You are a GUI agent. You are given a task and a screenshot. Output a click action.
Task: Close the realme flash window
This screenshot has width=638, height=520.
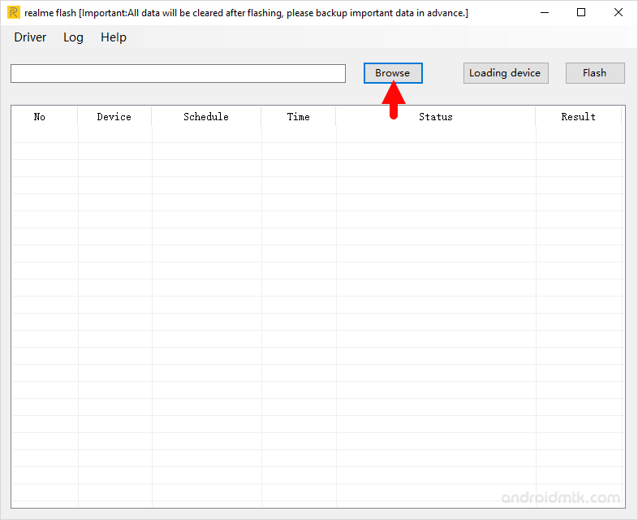pos(619,13)
